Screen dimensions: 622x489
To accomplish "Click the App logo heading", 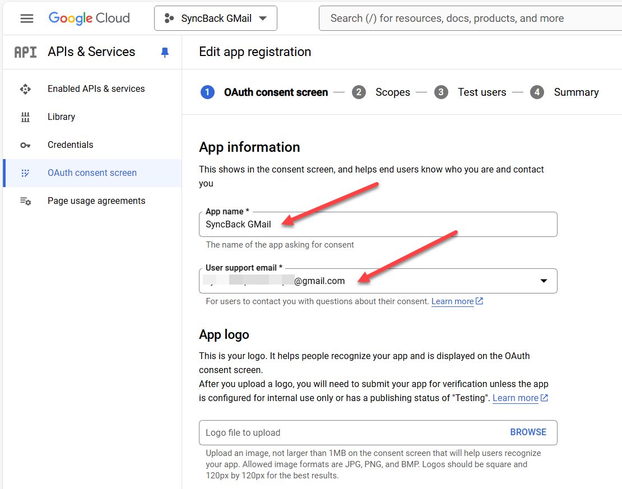I will click(x=224, y=335).
